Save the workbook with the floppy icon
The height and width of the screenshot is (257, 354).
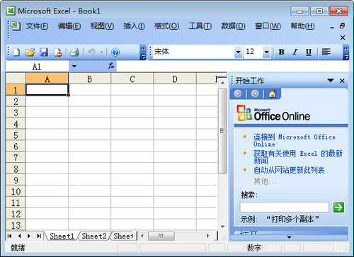pos(44,52)
